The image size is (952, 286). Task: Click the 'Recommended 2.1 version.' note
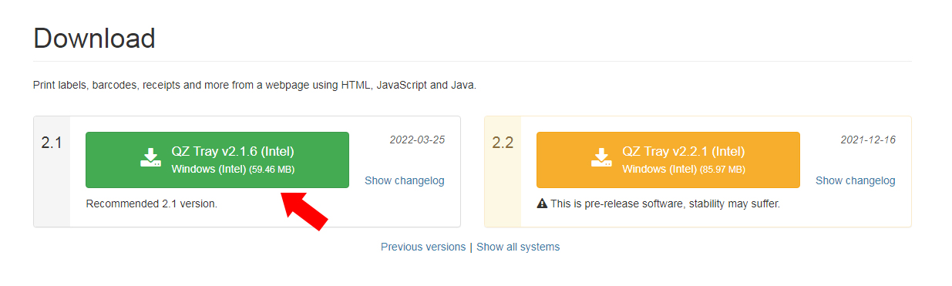point(152,204)
